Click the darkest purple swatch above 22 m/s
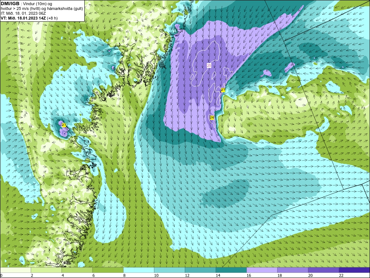Viewport: 370px width, 278px height. pos(354,270)
